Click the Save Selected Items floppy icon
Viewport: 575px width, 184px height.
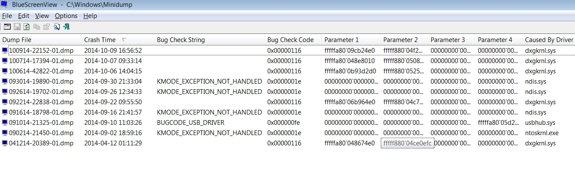tap(17, 27)
